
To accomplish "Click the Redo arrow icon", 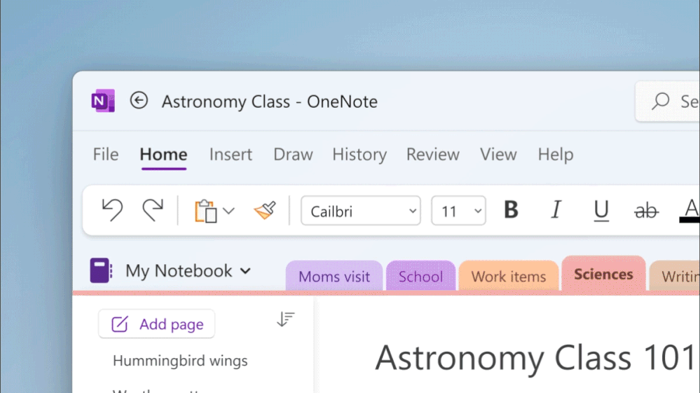I will [x=152, y=210].
